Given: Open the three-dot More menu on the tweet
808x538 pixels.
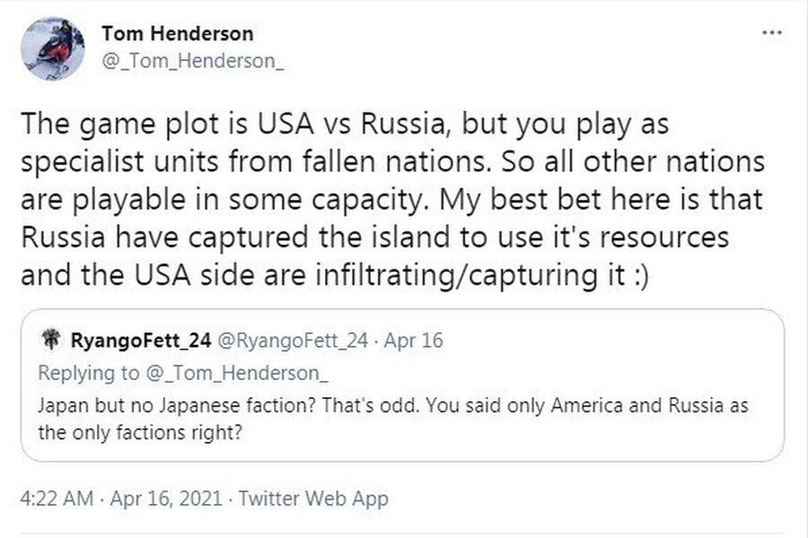Looking at the screenshot, I should click(771, 32).
